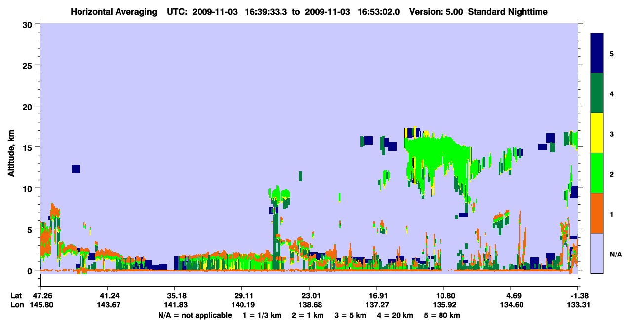The height and width of the screenshot is (329, 642).
Task: Click the '5 = 80 km' legend entry
Action: (441, 315)
